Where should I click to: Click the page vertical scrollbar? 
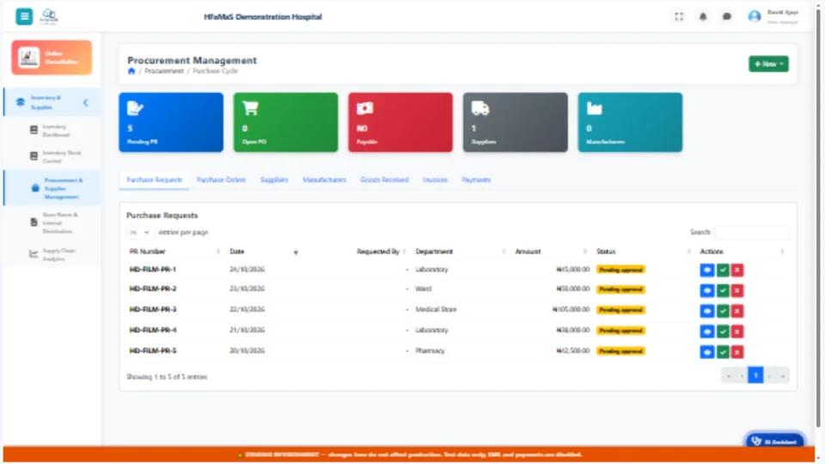coord(819,216)
